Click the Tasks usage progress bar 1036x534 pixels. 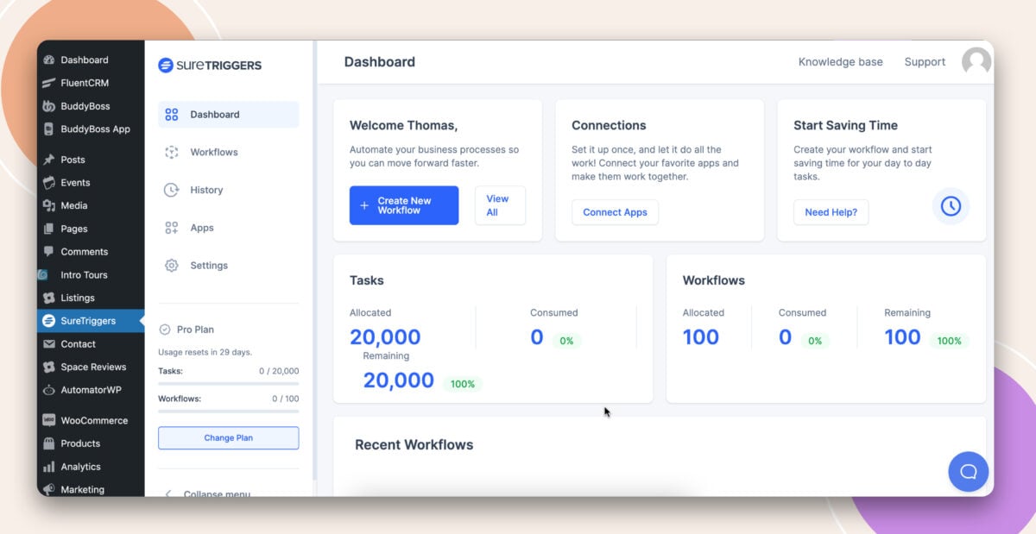click(x=228, y=383)
